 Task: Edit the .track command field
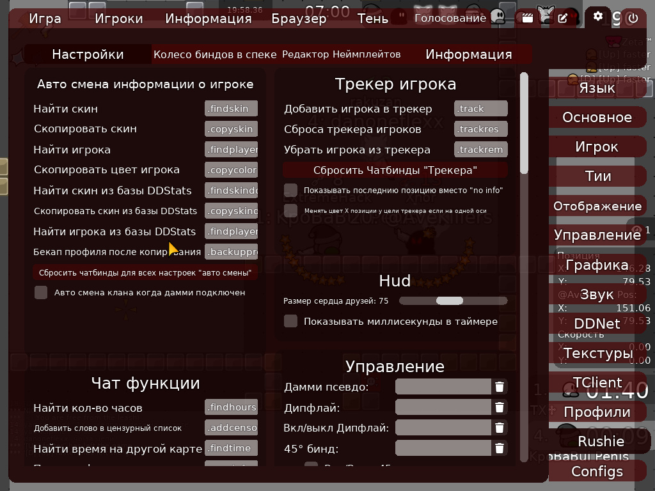(481, 109)
